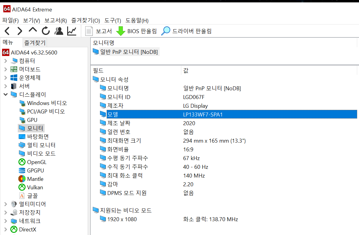This screenshot has height=235, width=359.
Task: Select the 1920 x 1080 video mode row
Action: click(228, 219)
